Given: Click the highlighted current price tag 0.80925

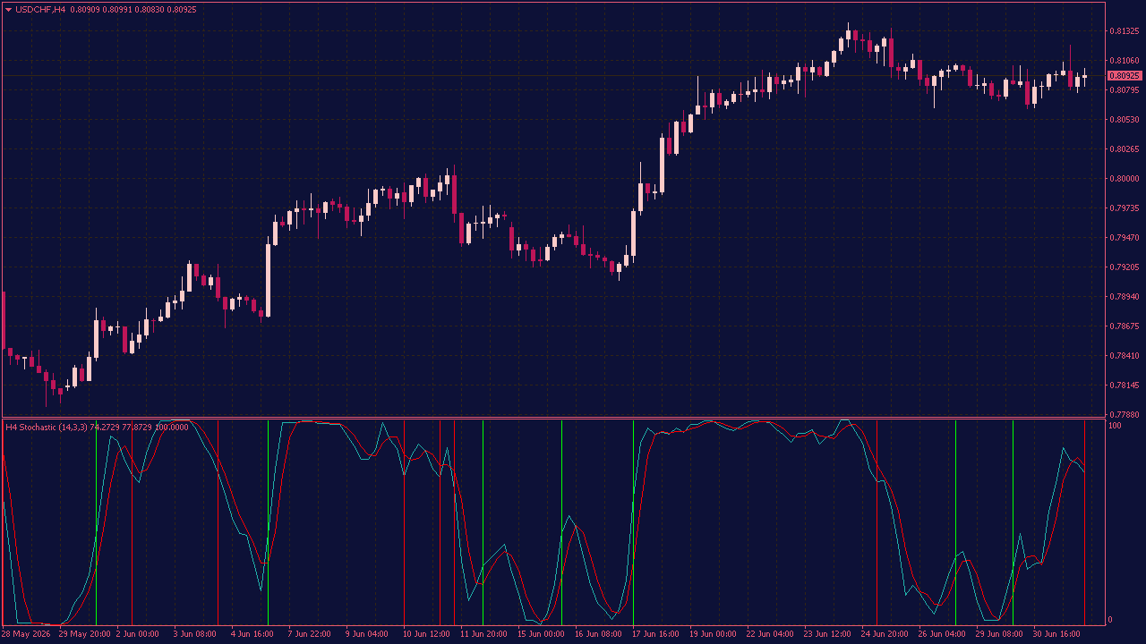Looking at the screenshot, I should [1124, 76].
